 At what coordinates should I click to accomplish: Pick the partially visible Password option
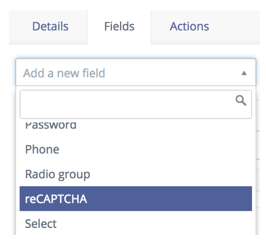(136, 126)
